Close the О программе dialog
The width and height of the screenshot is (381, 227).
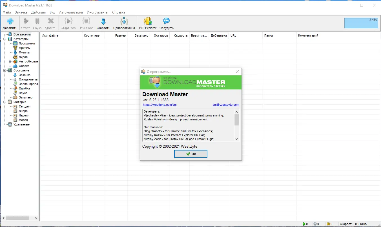coord(237,72)
